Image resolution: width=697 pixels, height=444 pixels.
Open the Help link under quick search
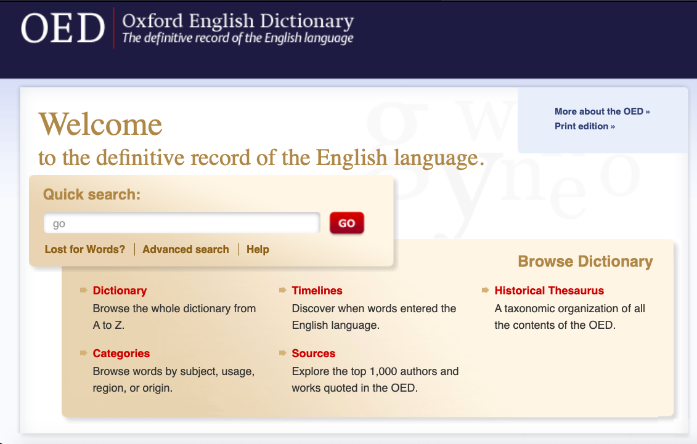[258, 249]
